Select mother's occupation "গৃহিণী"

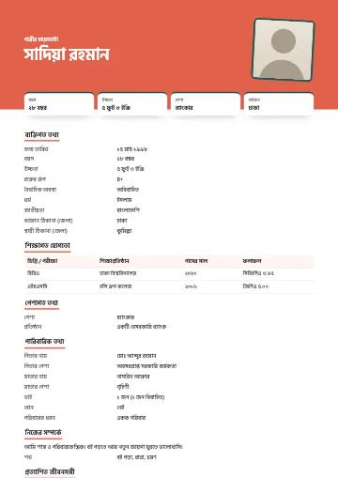tap(123, 387)
